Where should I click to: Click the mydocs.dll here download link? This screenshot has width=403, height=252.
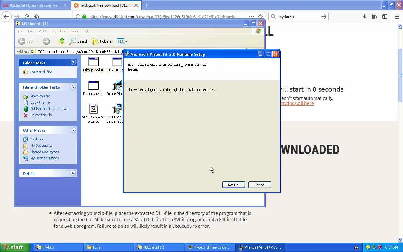coord(297,103)
